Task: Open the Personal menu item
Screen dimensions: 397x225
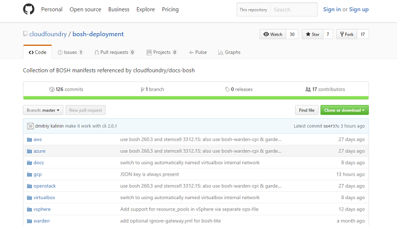Action: pyautogui.click(x=52, y=10)
